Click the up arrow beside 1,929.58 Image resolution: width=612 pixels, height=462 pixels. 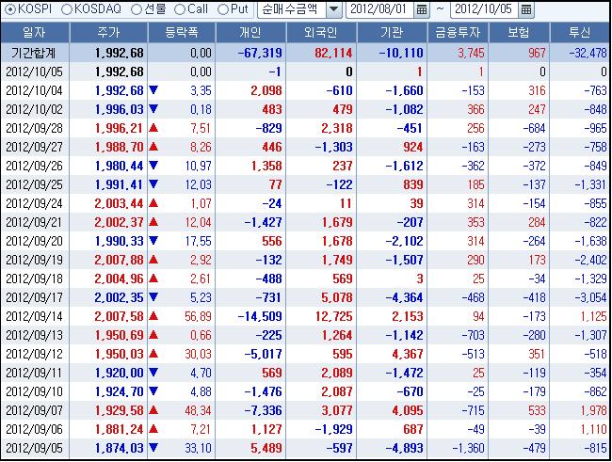(x=153, y=410)
